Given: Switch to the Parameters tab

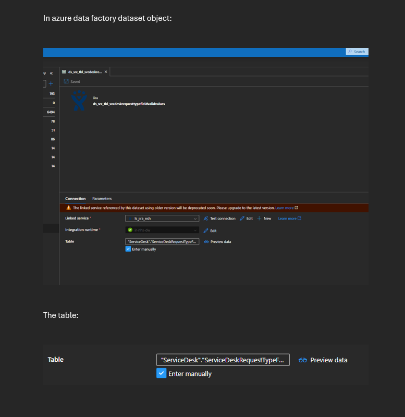Looking at the screenshot, I should click(x=102, y=199).
